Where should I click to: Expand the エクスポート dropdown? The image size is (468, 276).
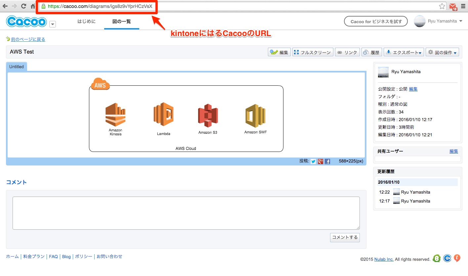click(404, 52)
